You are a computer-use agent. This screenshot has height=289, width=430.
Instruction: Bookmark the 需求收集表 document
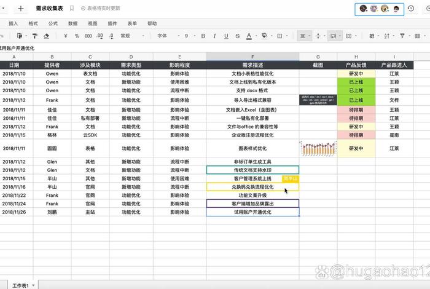pos(72,9)
